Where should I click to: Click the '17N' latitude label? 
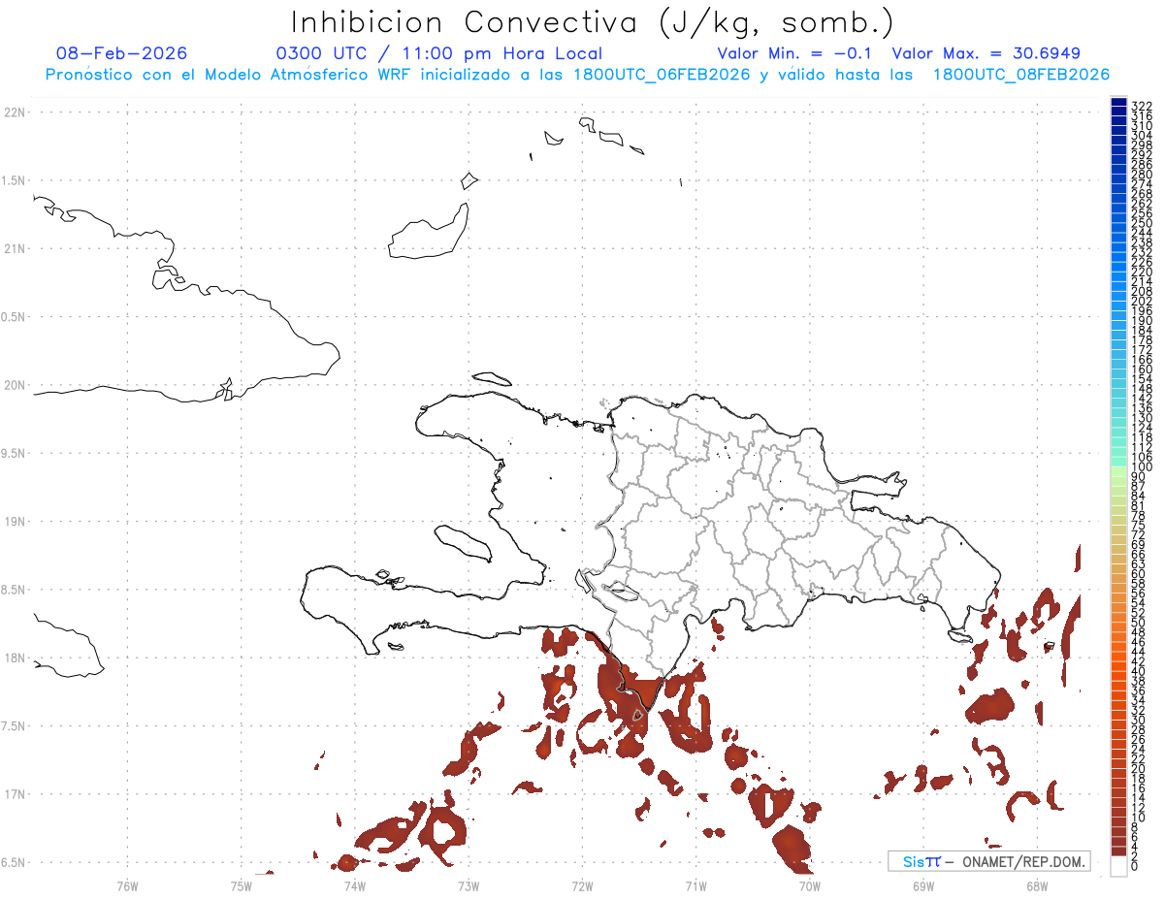[14, 795]
